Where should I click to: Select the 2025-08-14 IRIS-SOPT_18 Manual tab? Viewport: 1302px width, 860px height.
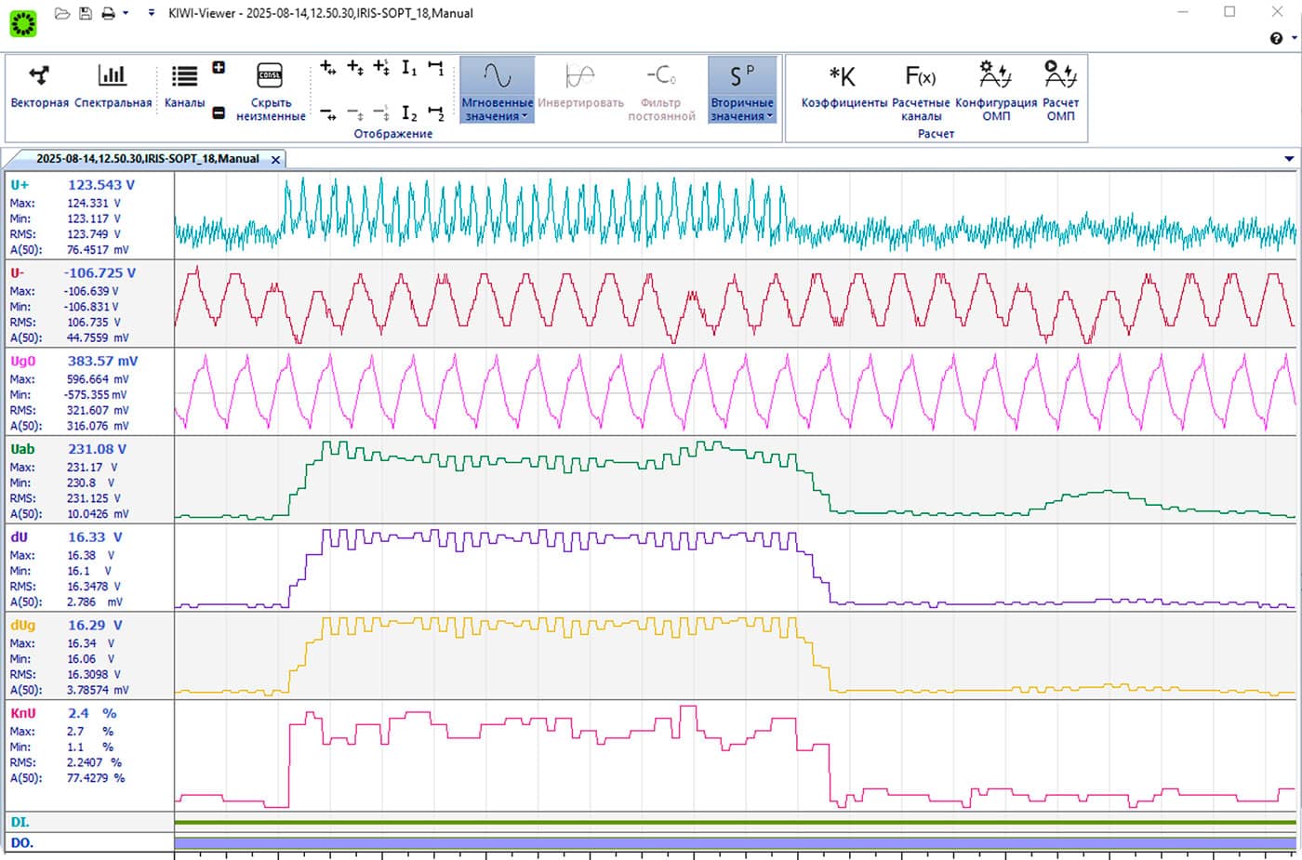147,159
